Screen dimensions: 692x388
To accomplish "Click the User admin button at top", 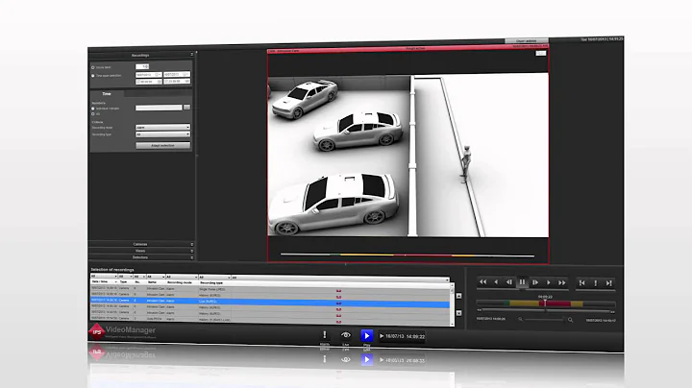I will tap(527, 41).
